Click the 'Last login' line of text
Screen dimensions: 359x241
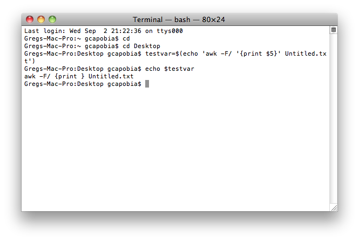tap(104, 31)
